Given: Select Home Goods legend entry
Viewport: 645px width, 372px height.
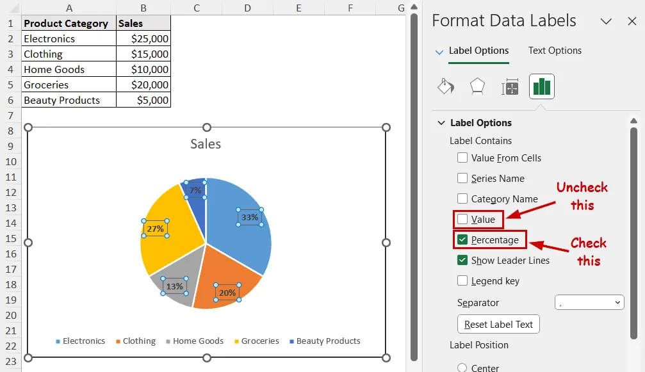Looking at the screenshot, I should click(195, 341).
